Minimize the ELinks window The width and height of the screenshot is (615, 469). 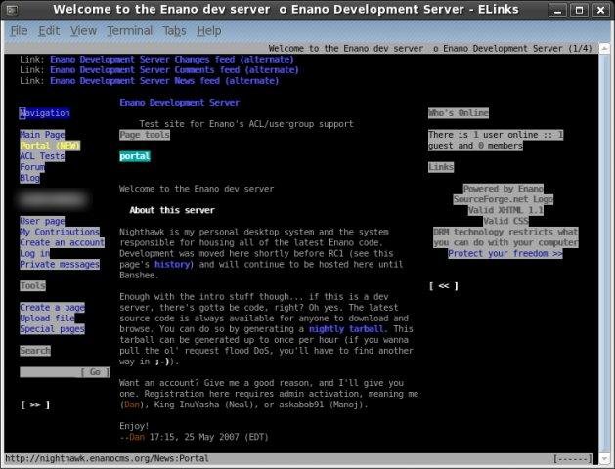point(557,10)
